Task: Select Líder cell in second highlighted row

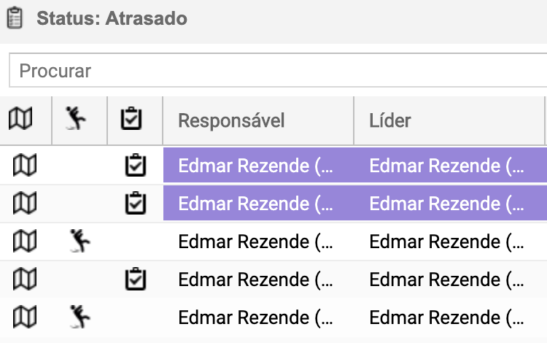Action: [x=451, y=203]
